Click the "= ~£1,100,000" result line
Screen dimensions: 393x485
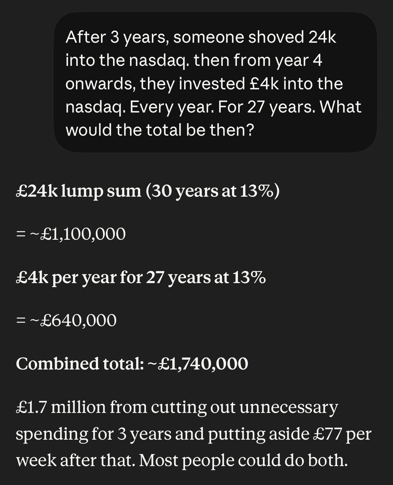(x=71, y=234)
